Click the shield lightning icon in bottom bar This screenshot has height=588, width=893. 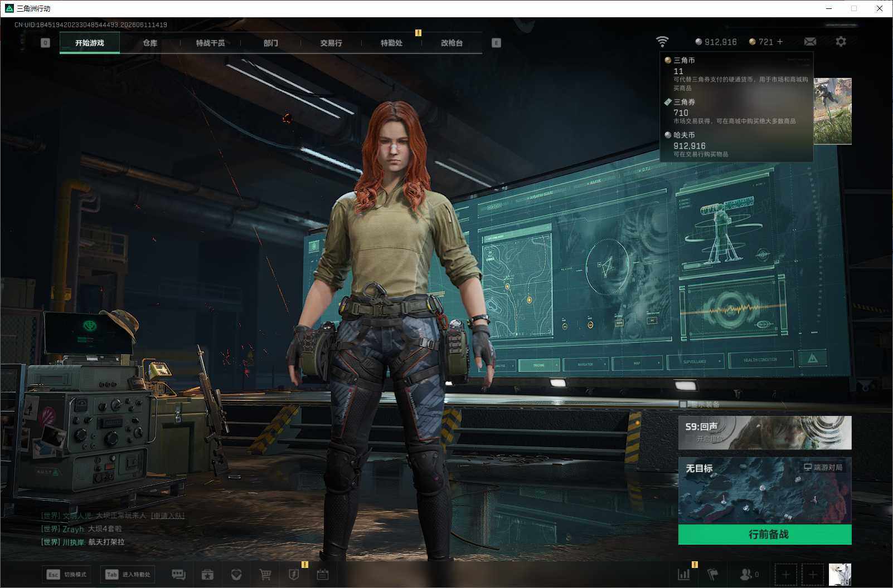[x=294, y=574]
